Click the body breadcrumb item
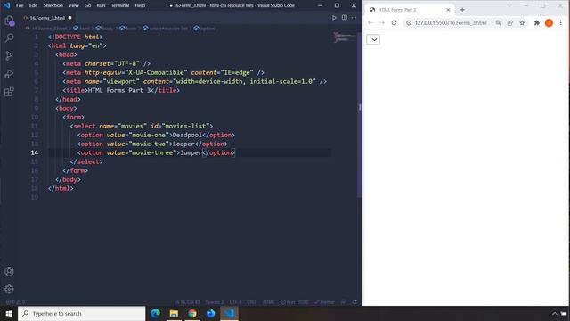The height and width of the screenshot is (321, 570). pyautogui.click(x=104, y=28)
